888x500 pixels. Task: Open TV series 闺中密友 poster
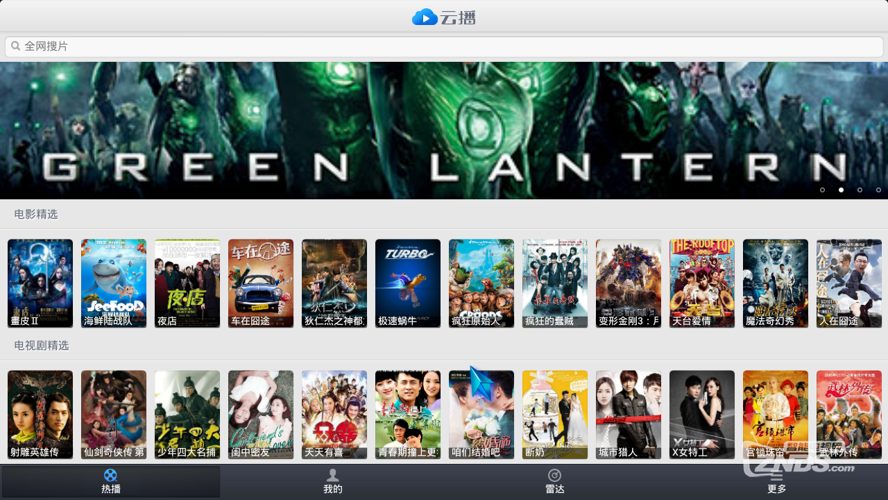click(261, 415)
